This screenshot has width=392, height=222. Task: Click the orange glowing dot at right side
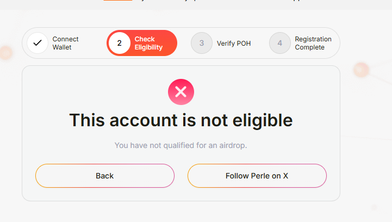[361, 70]
